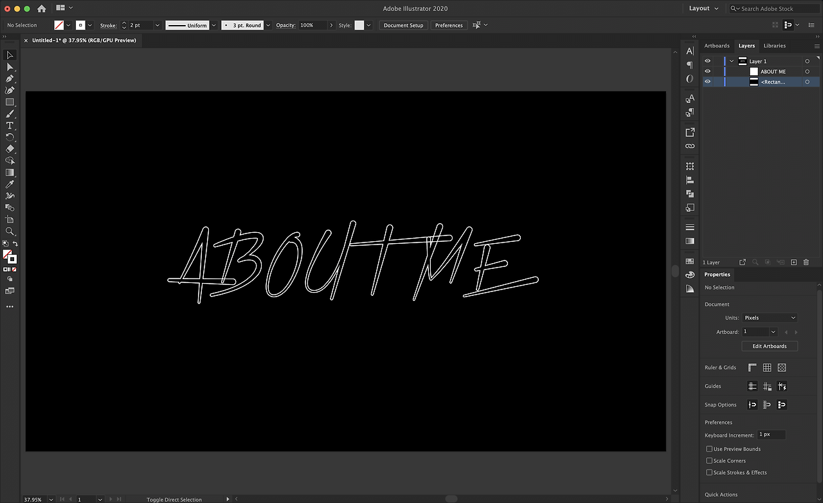Click the Opacity percentage field
Image resolution: width=823 pixels, height=503 pixels.
[x=312, y=25]
